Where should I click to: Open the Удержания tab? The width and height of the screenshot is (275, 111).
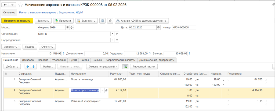click(x=59, y=60)
